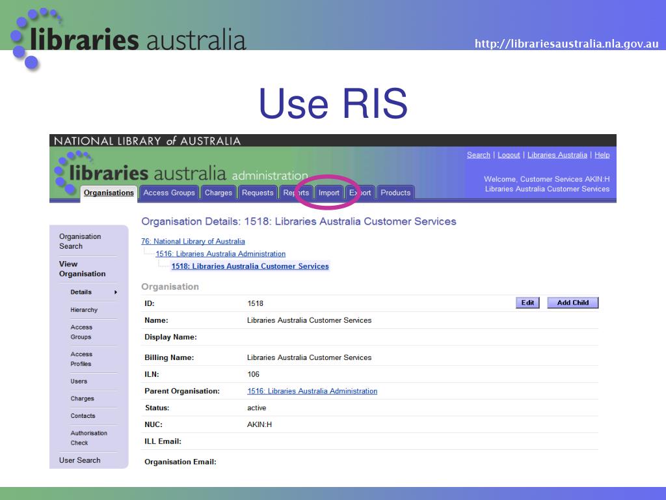
Task: Click the Search link in header
Action: pos(478,155)
